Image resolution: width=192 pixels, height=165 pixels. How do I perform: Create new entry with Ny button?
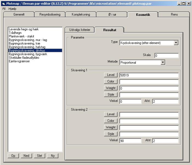(53, 156)
